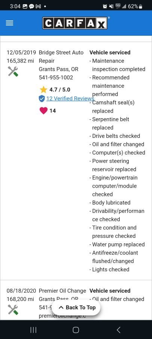Tap the battery percentage in status bar
Image resolution: width=152 pixels, height=339 pixels.
coord(133,6)
